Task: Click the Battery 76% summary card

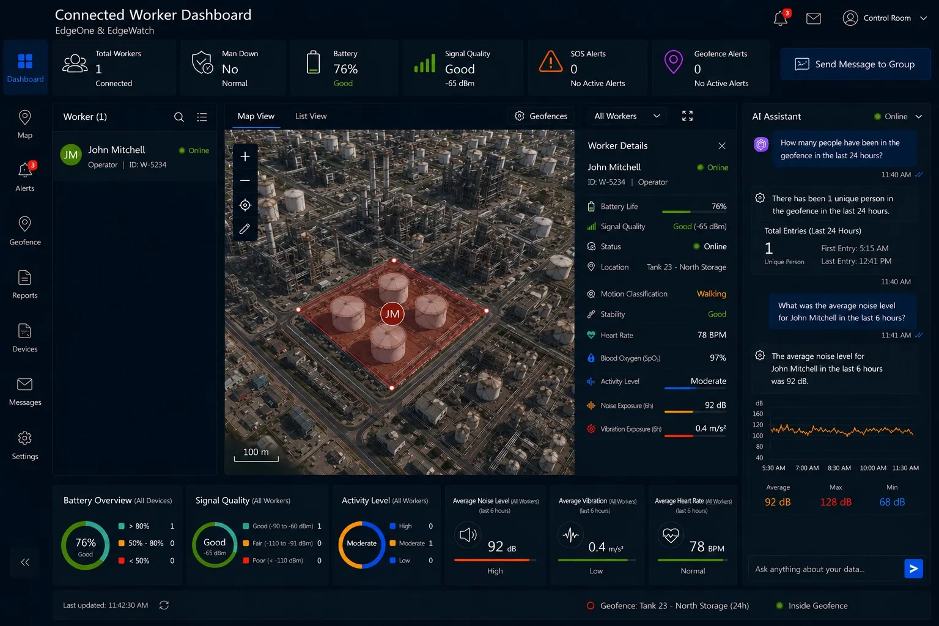Action: [x=345, y=68]
